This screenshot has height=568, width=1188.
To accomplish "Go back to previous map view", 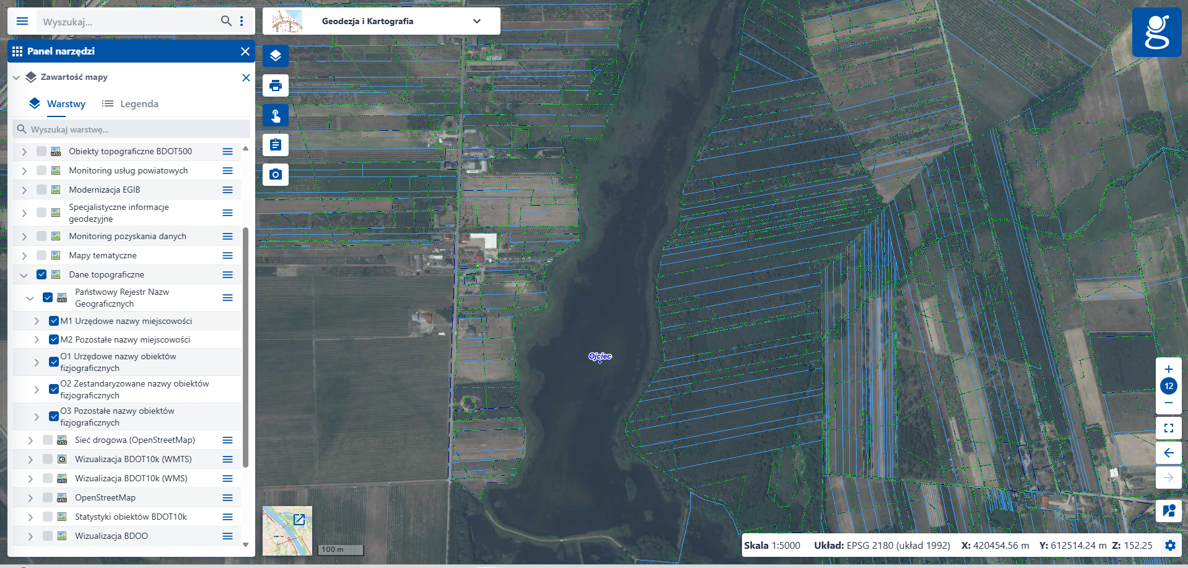I will 1168,453.
